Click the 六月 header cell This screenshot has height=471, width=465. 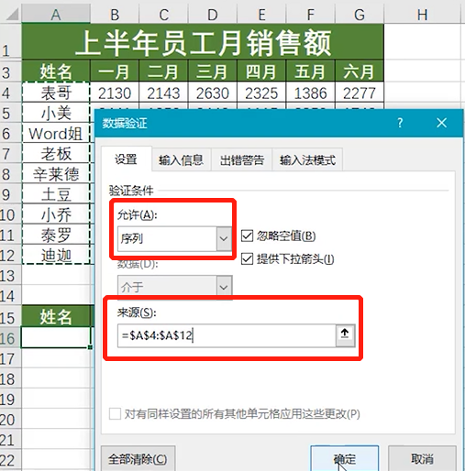(x=360, y=71)
